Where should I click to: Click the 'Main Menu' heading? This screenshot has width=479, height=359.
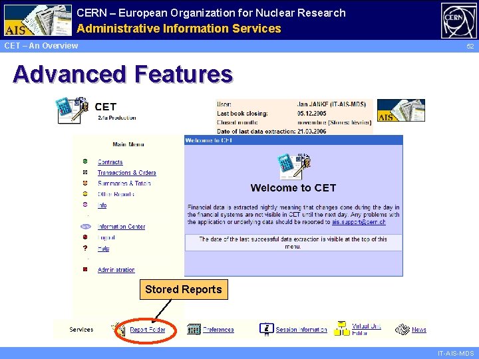pos(128,144)
